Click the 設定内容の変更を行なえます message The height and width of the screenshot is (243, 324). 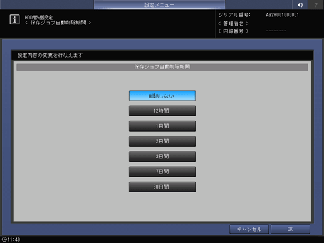coord(50,55)
